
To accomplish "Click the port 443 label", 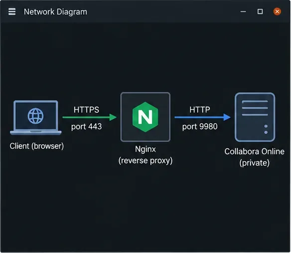I will (x=87, y=127).
